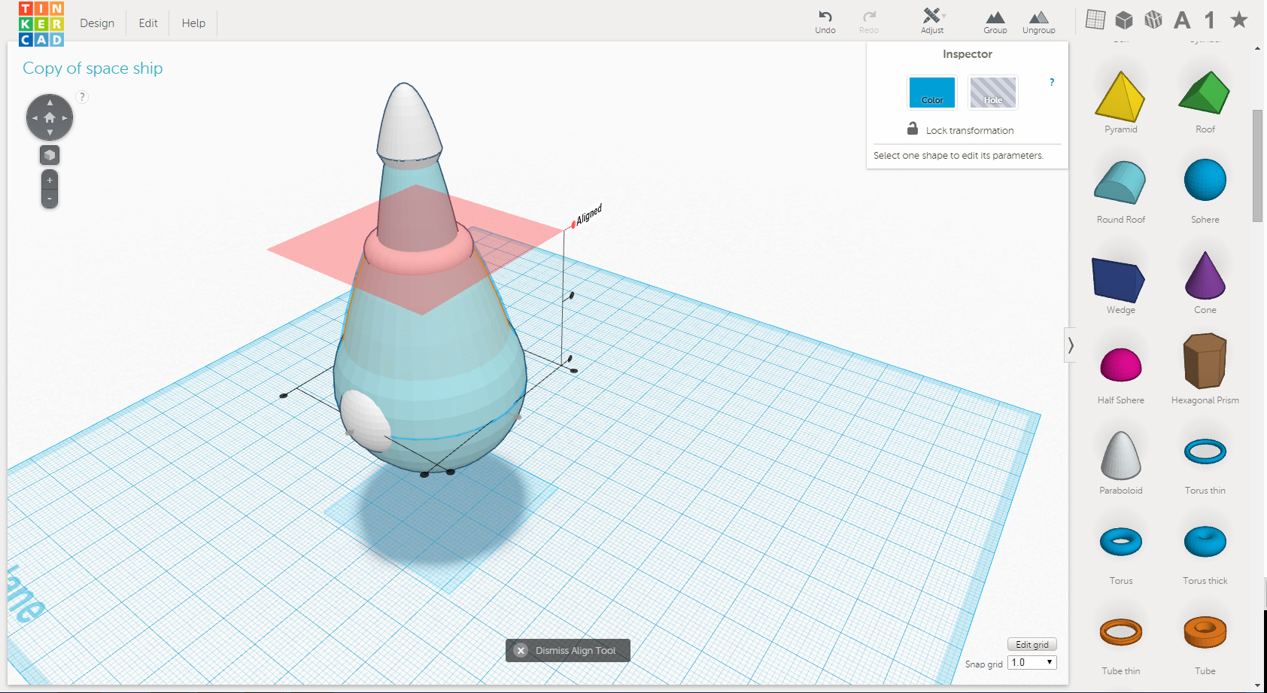Pick the Torus thin shape
The image size is (1267, 693).
1205,451
